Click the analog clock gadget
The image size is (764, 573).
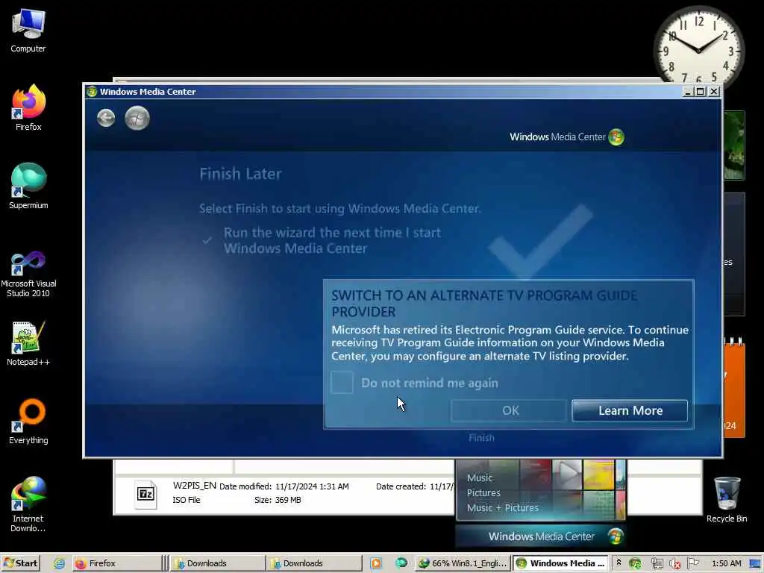coord(698,50)
